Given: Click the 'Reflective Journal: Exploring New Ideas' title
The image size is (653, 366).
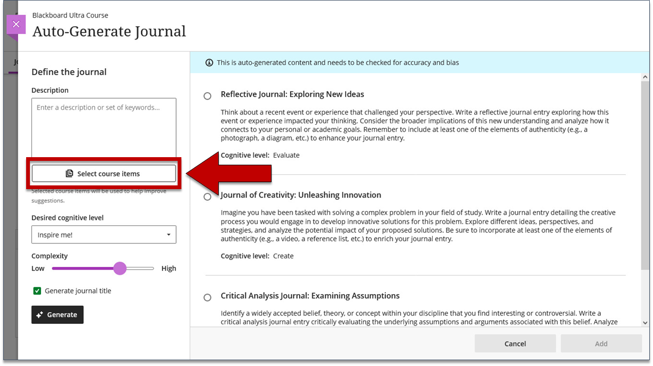Looking at the screenshot, I should coord(292,94).
